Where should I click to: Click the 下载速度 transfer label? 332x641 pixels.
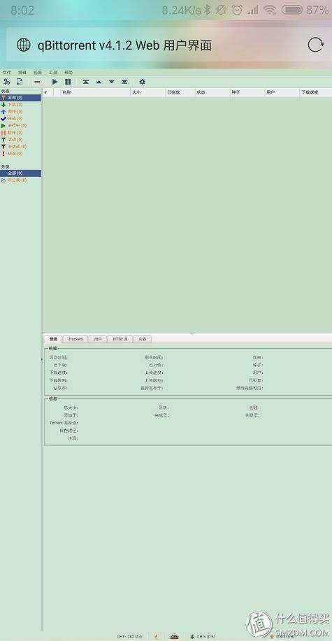click(x=59, y=373)
